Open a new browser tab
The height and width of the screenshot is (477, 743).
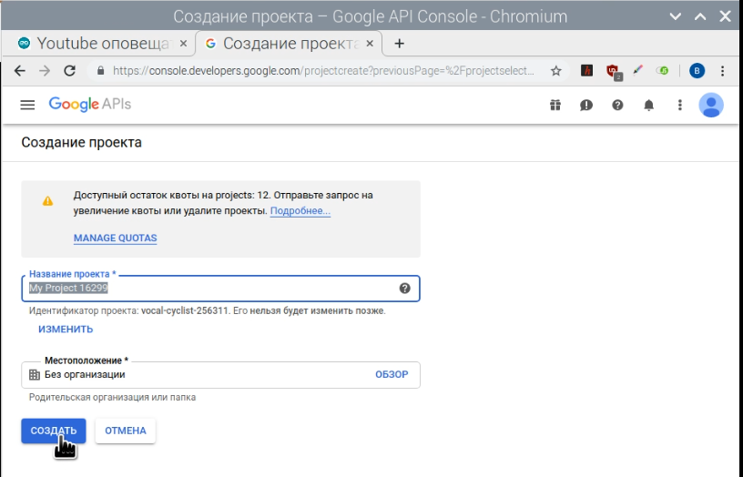click(x=400, y=44)
